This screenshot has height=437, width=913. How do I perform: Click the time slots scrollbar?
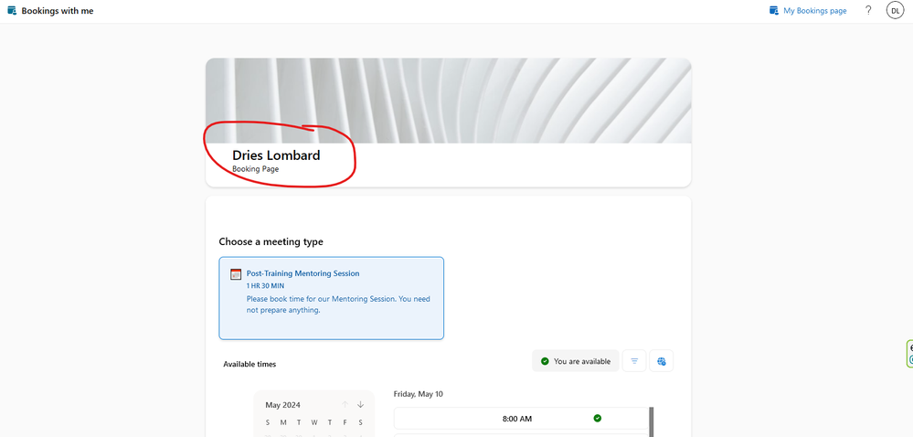pyautogui.click(x=652, y=421)
